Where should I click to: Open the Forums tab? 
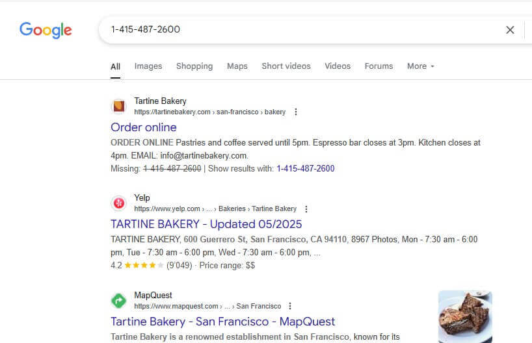point(379,66)
